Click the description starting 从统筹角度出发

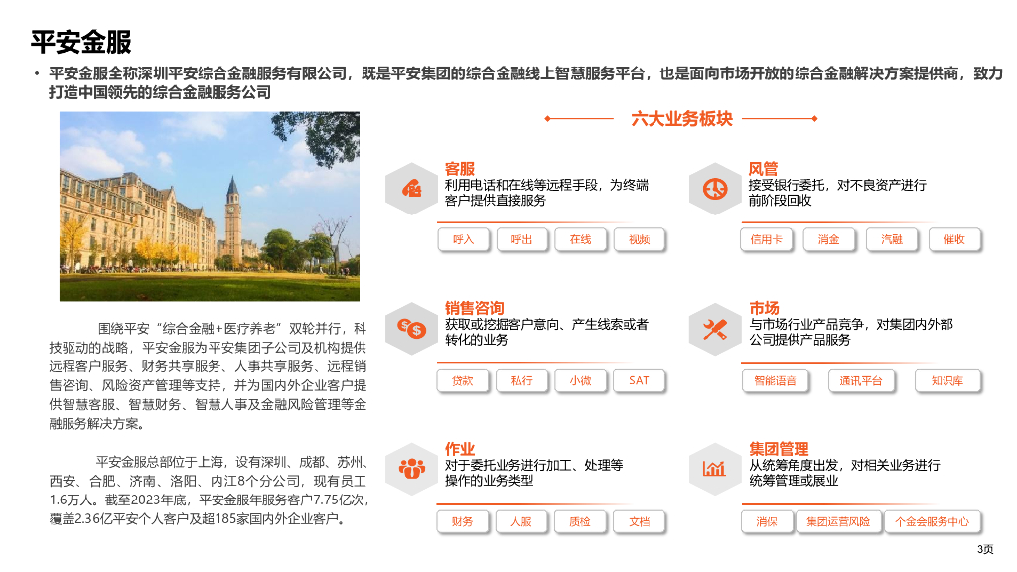(x=844, y=473)
